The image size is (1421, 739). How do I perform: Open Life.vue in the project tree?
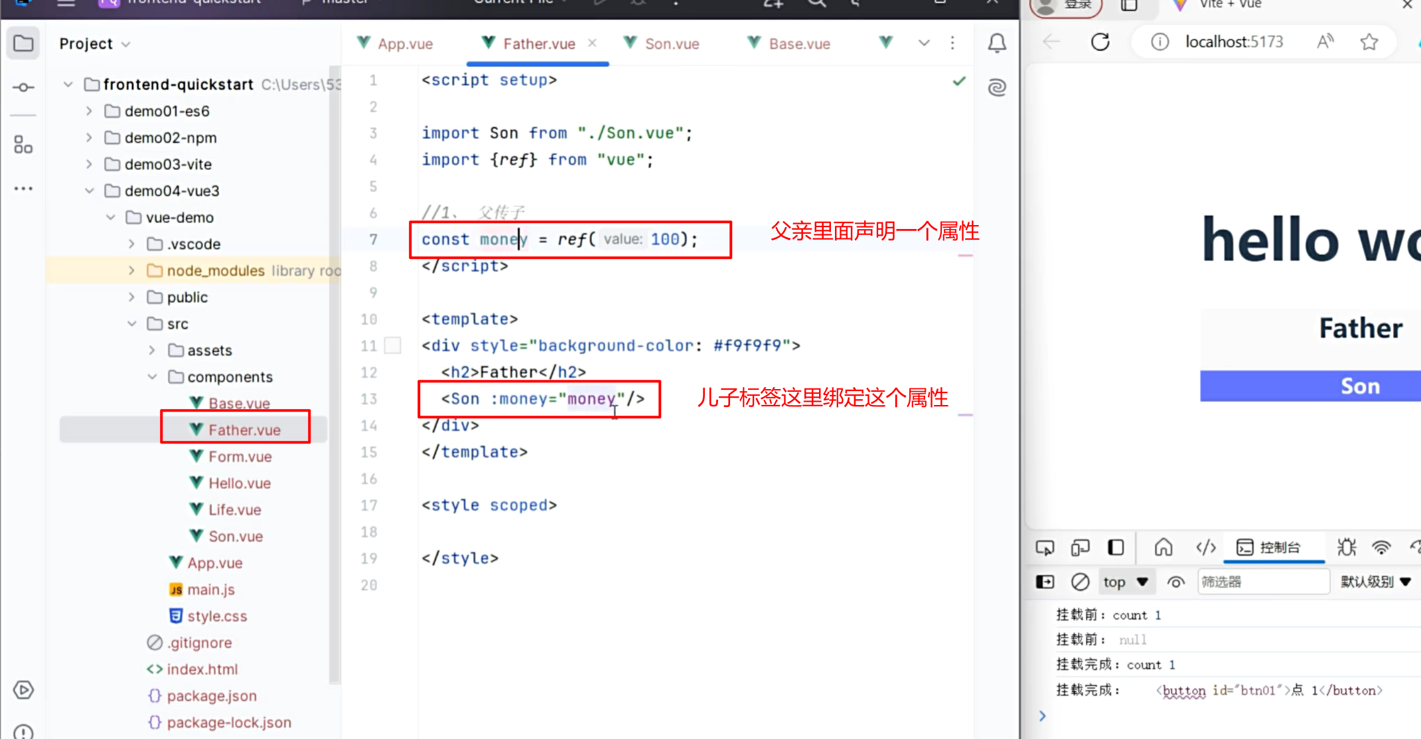[234, 509]
